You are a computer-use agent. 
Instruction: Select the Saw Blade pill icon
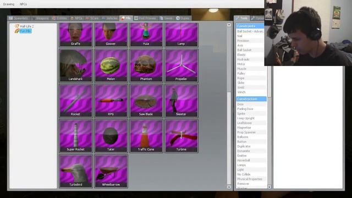click(146, 101)
